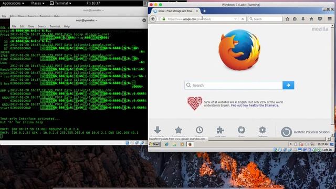
Task: Go back with Firefox back arrow
Action: coord(153,19)
